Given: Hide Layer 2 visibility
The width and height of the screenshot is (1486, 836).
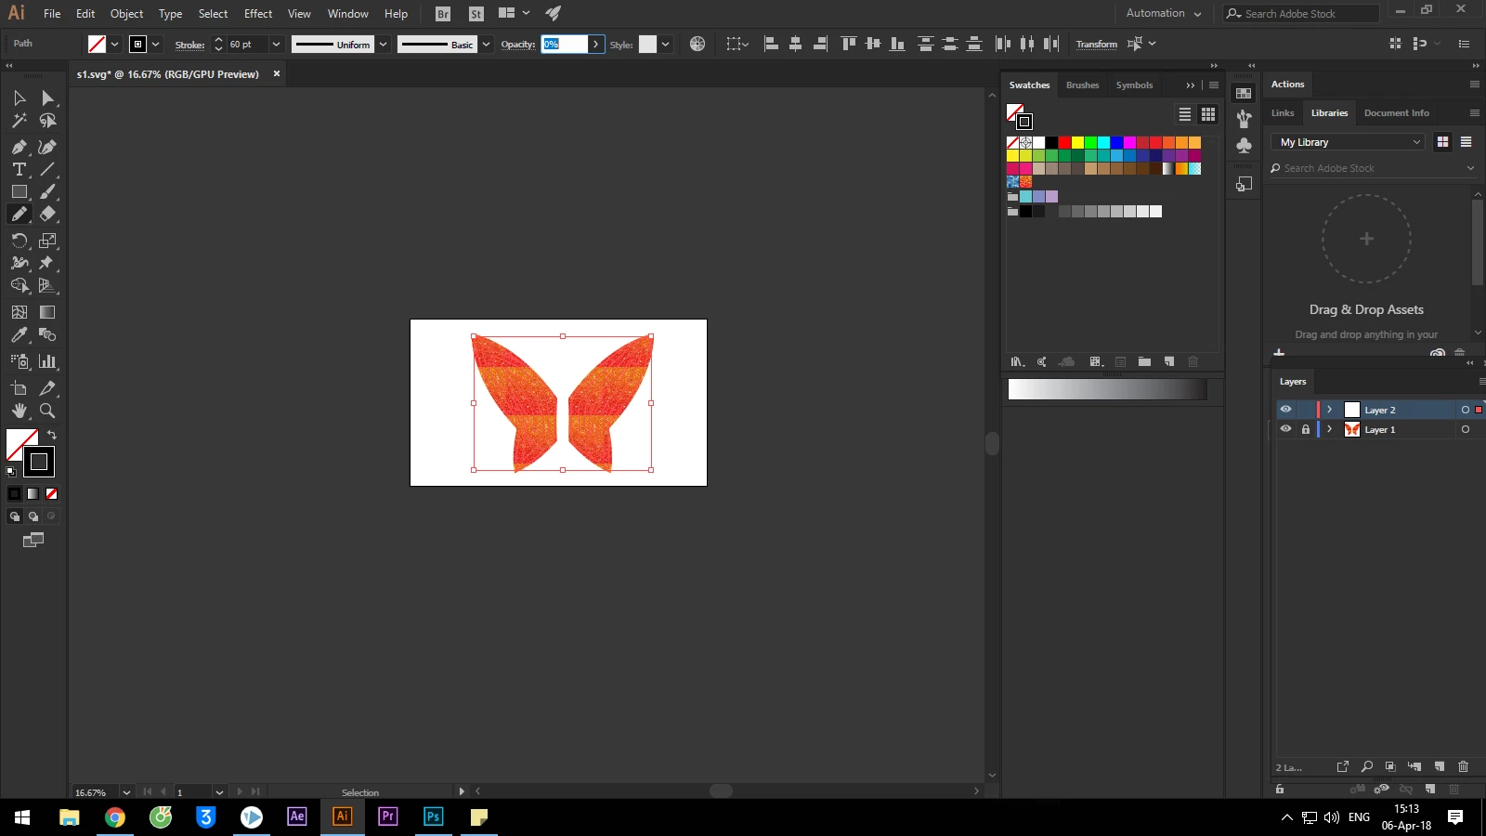Looking at the screenshot, I should (1285, 410).
